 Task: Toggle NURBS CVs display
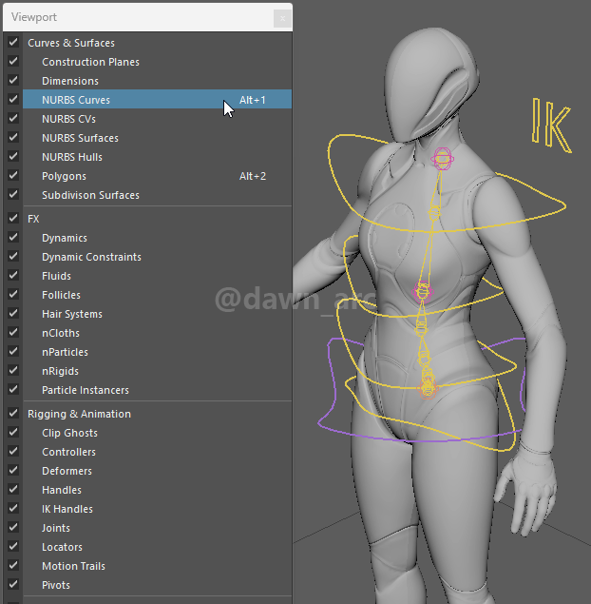13,118
